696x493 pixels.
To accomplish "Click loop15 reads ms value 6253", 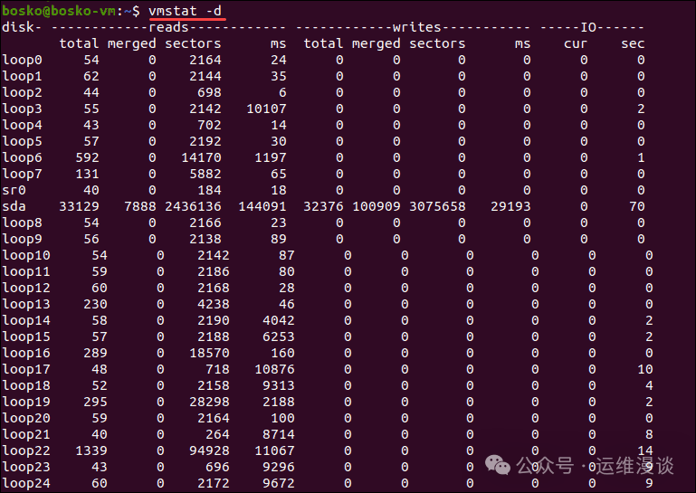I will (279, 337).
